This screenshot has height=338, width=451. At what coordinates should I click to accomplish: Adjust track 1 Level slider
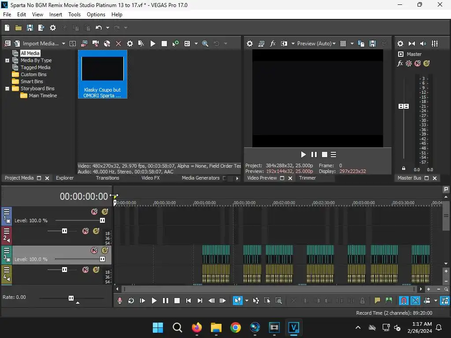[102, 220]
